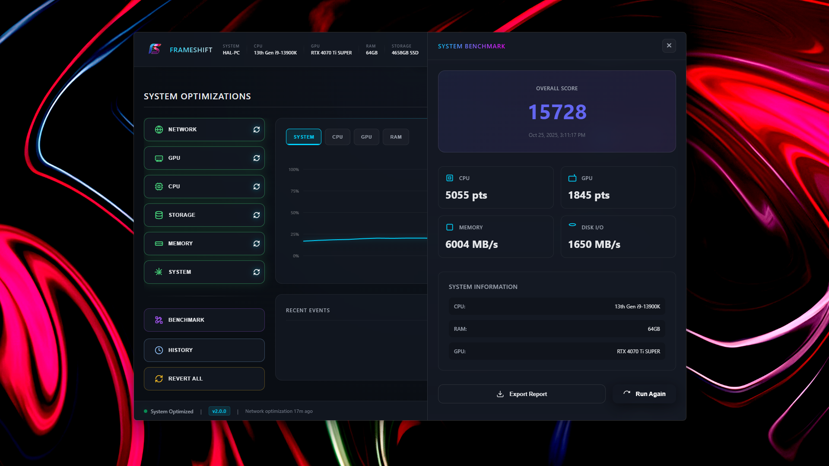
Task: Click the System sparkle icon
Action: click(x=158, y=272)
